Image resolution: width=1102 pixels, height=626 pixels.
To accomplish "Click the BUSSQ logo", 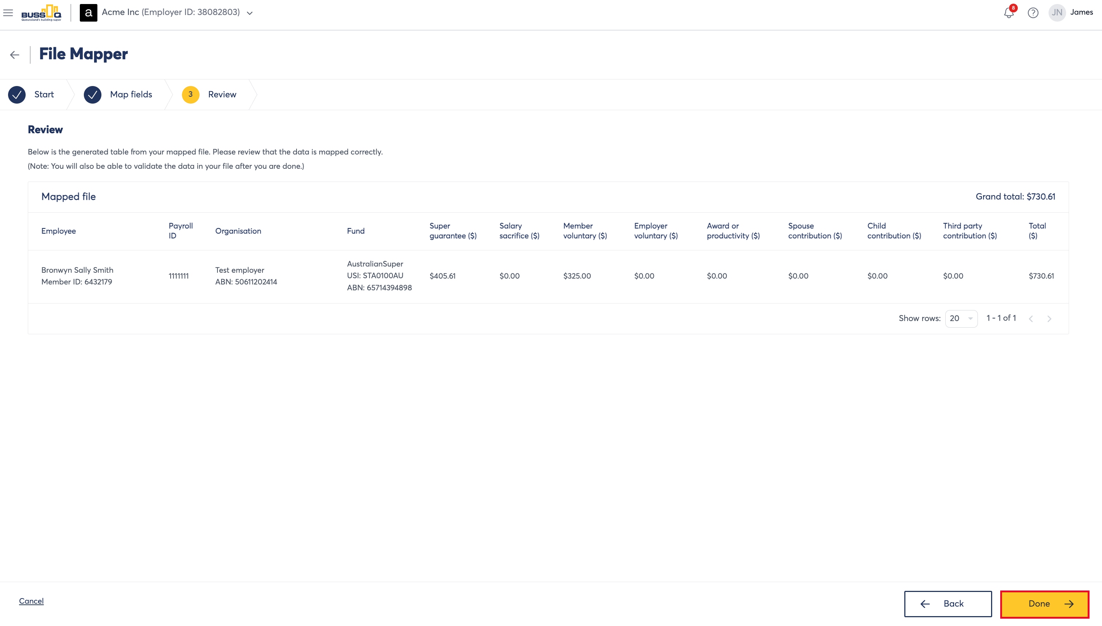I will [41, 13].
